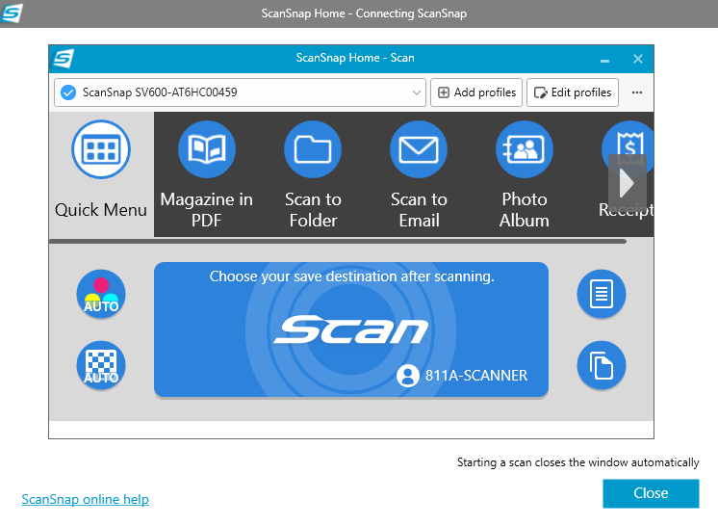Select the Quick Menu profile icon
This screenshot has width=718, height=526.
click(101, 150)
